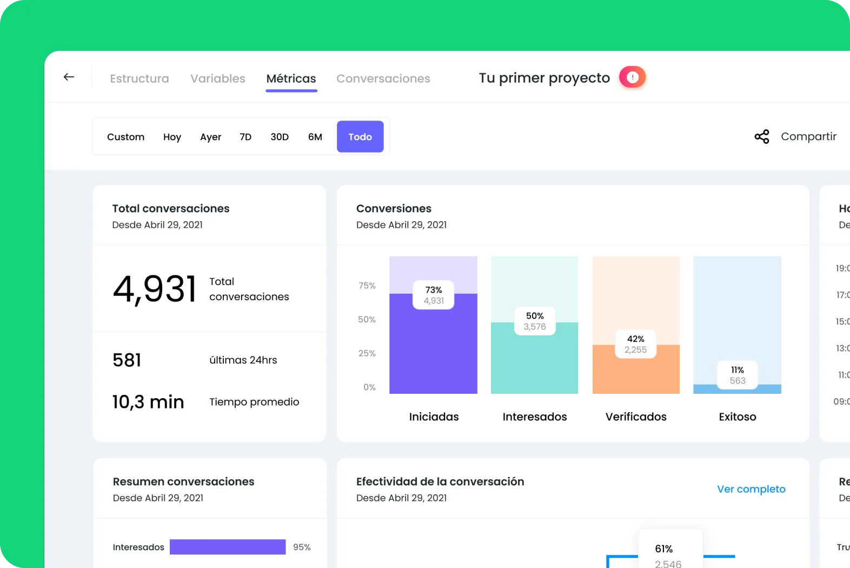Select the 7D time range

(245, 137)
